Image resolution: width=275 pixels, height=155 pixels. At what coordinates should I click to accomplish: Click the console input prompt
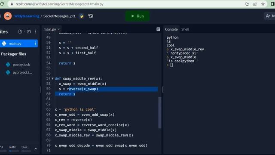point(171,65)
